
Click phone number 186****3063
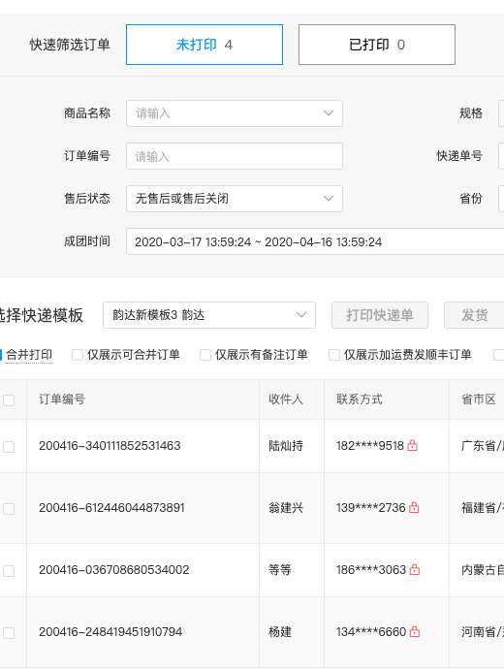tap(371, 570)
